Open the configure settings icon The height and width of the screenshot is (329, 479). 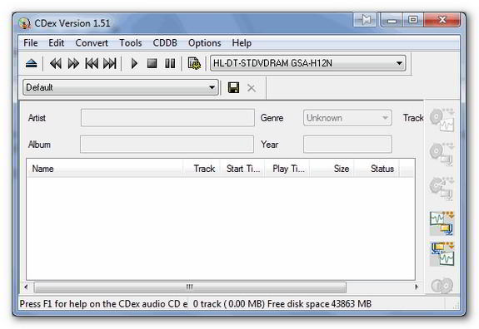tap(194, 63)
